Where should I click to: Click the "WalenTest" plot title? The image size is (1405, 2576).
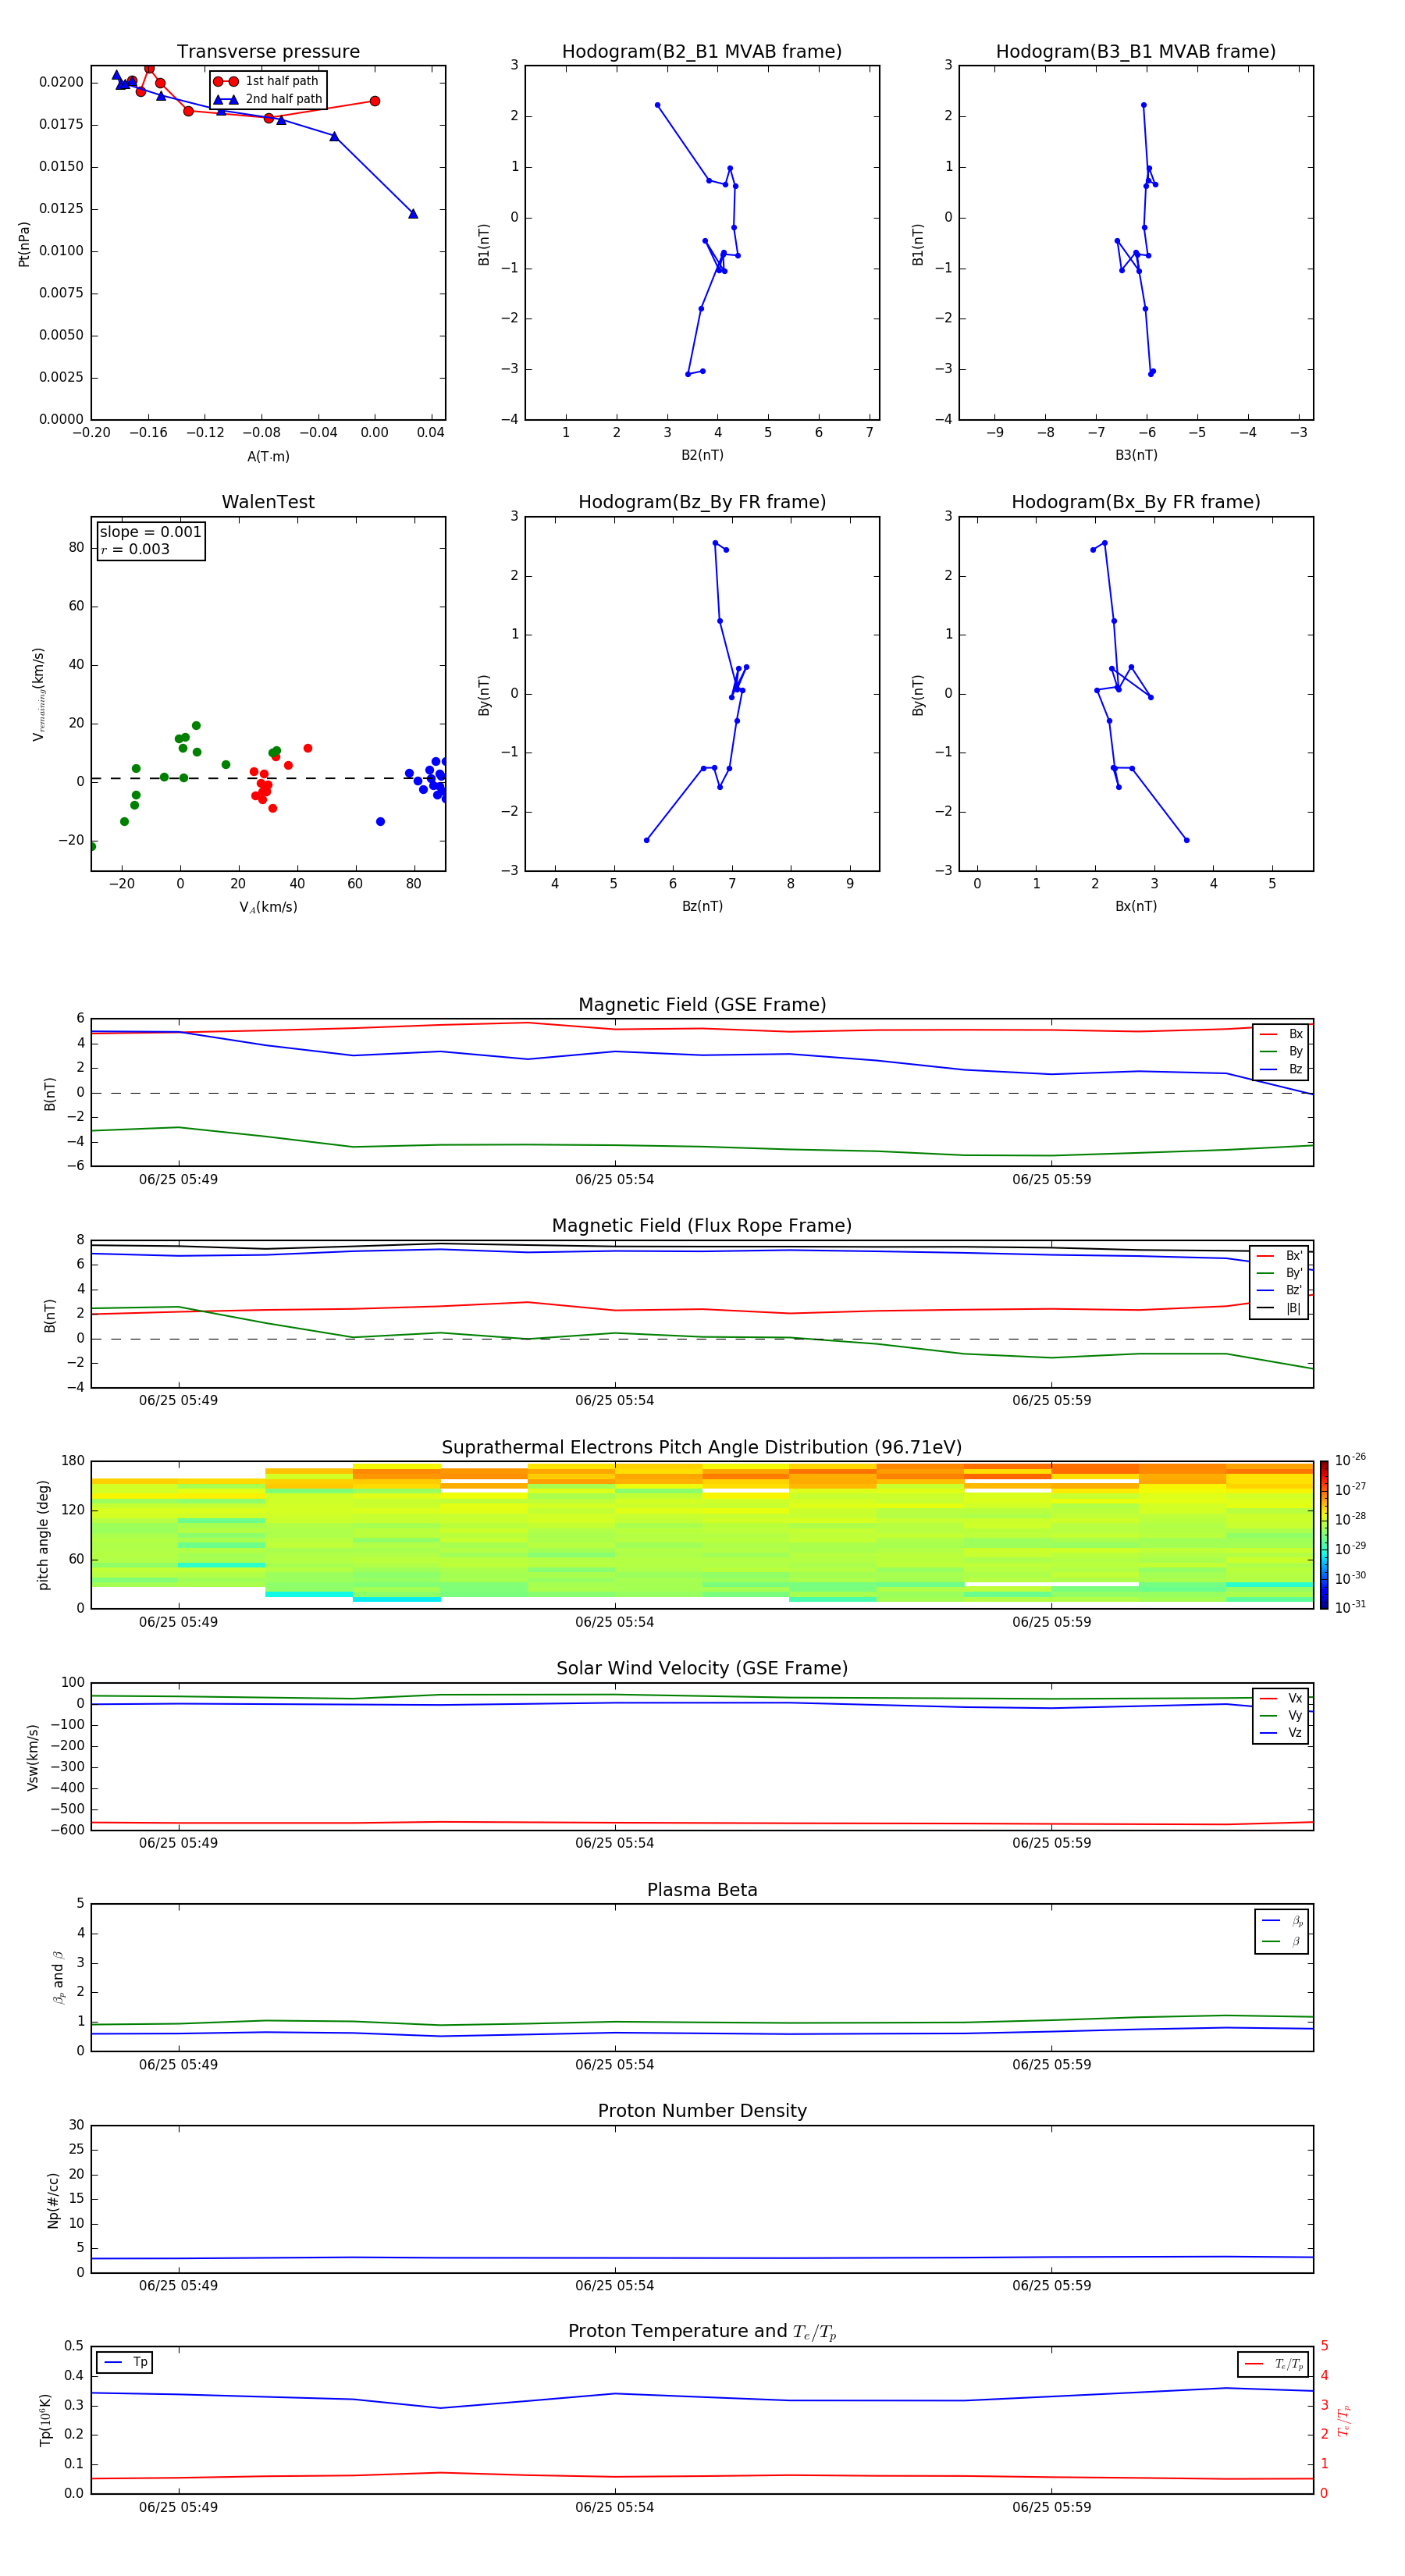(x=268, y=502)
